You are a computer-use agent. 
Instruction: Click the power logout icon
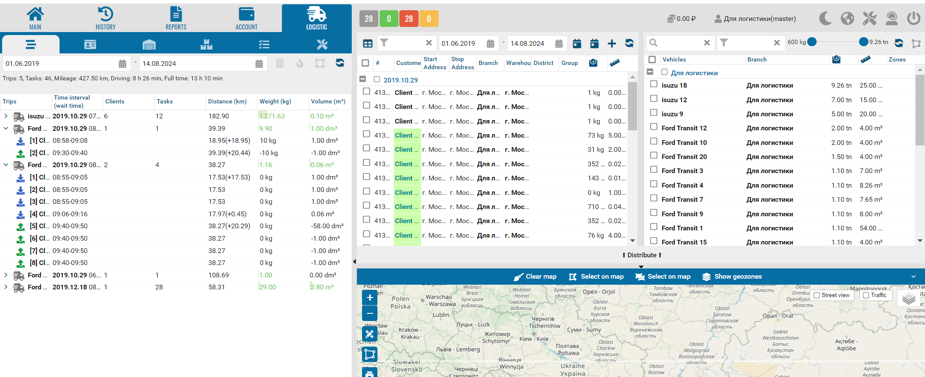click(x=913, y=18)
